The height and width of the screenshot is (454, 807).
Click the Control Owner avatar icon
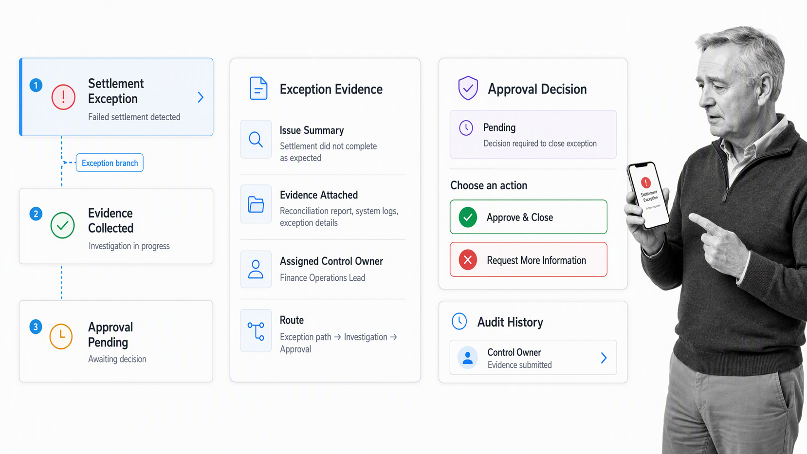click(x=468, y=358)
